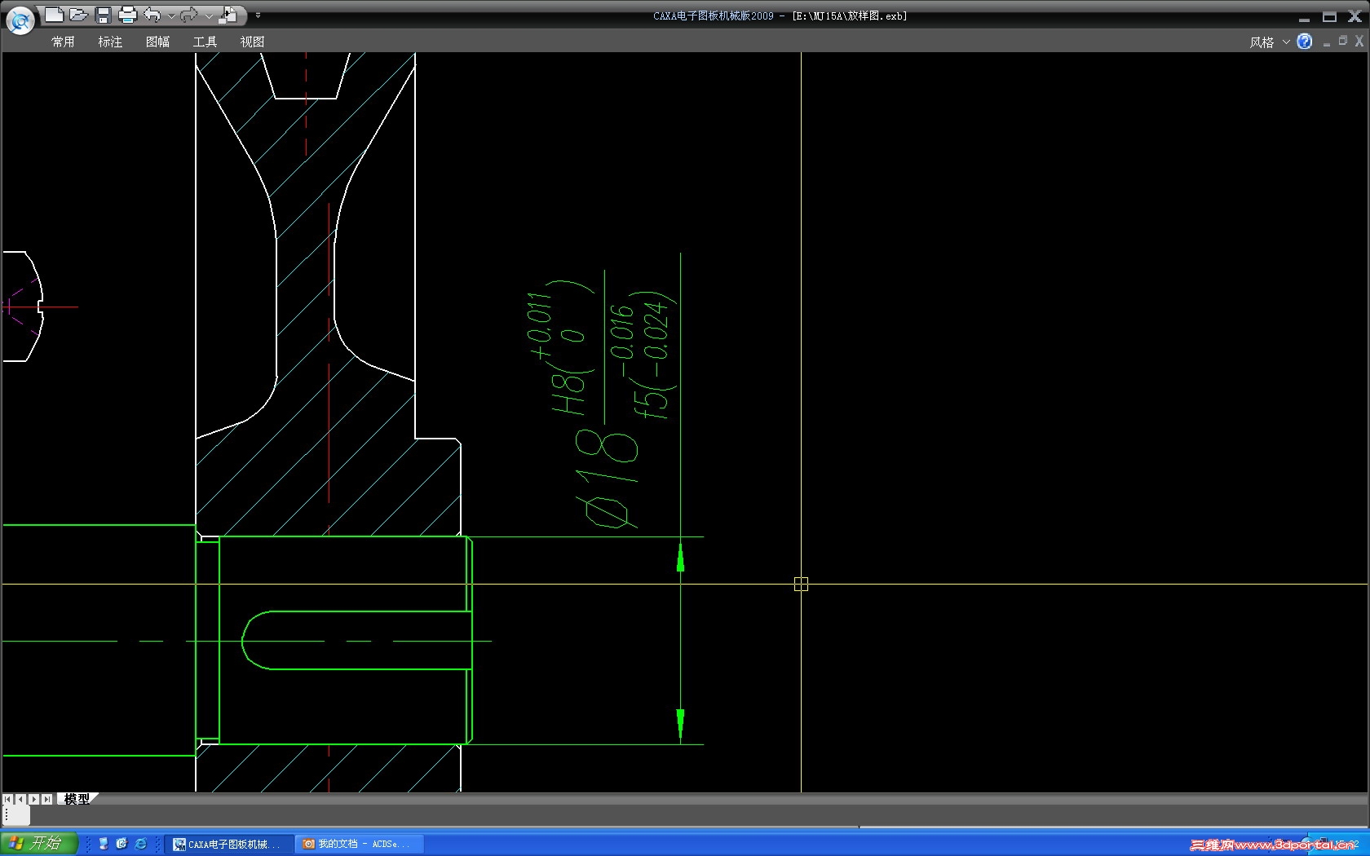Open an existing drawing file
The height and width of the screenshot is (856, 1370).
[x=78, y=15]
